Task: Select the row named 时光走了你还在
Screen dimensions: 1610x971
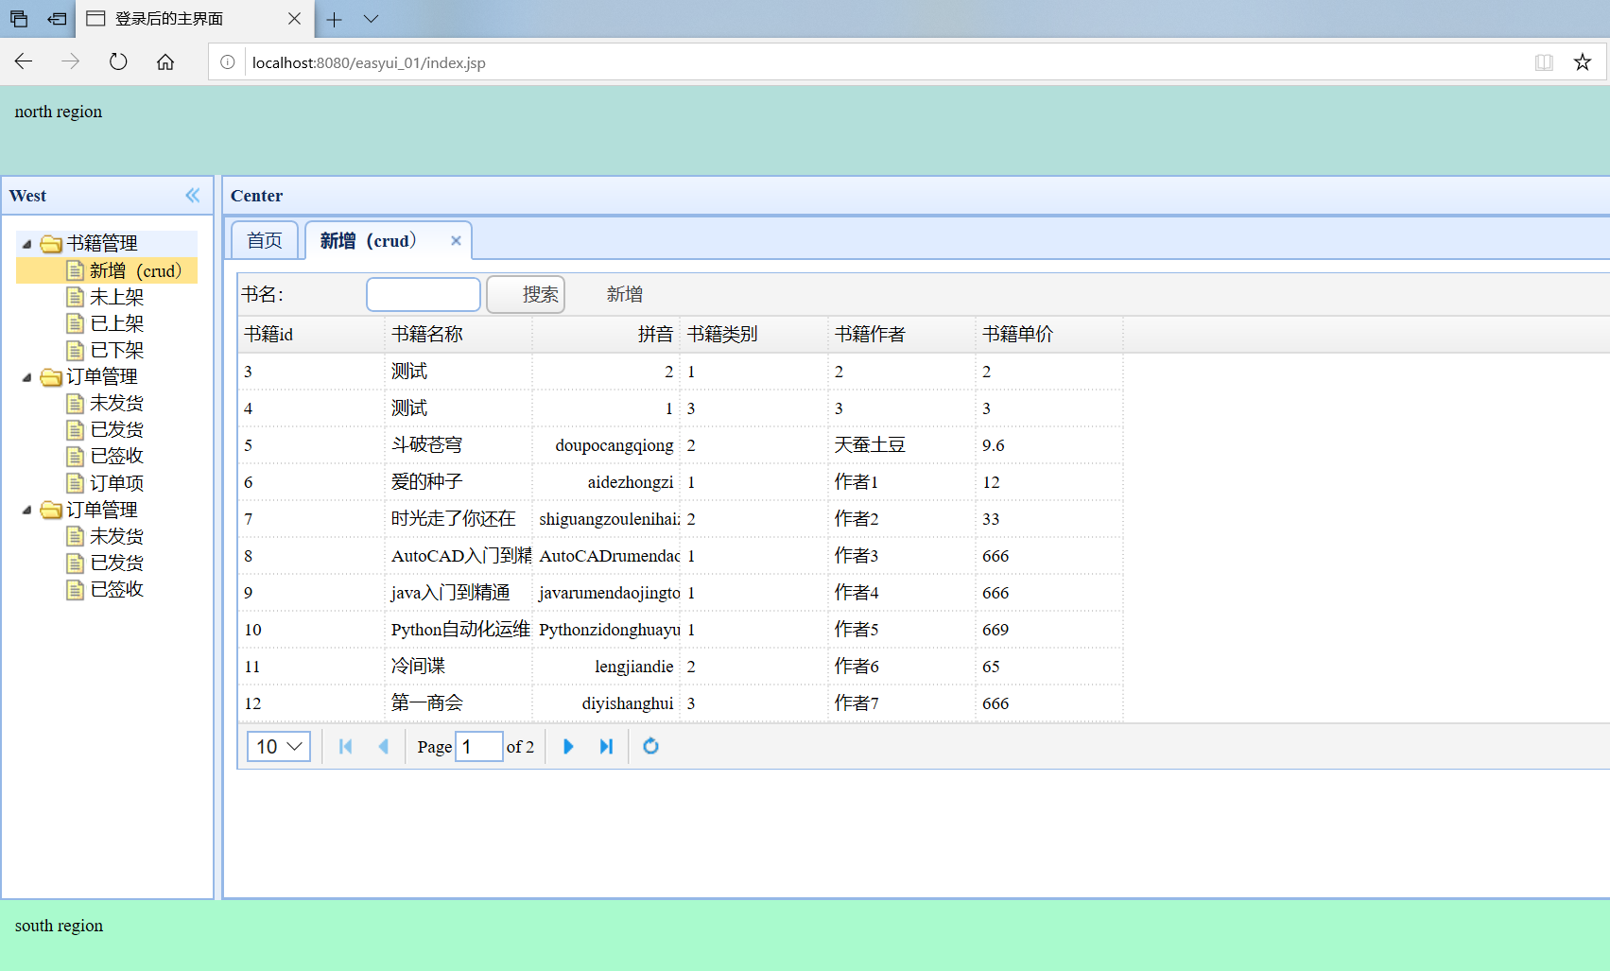Action: (x=681, y=519)
